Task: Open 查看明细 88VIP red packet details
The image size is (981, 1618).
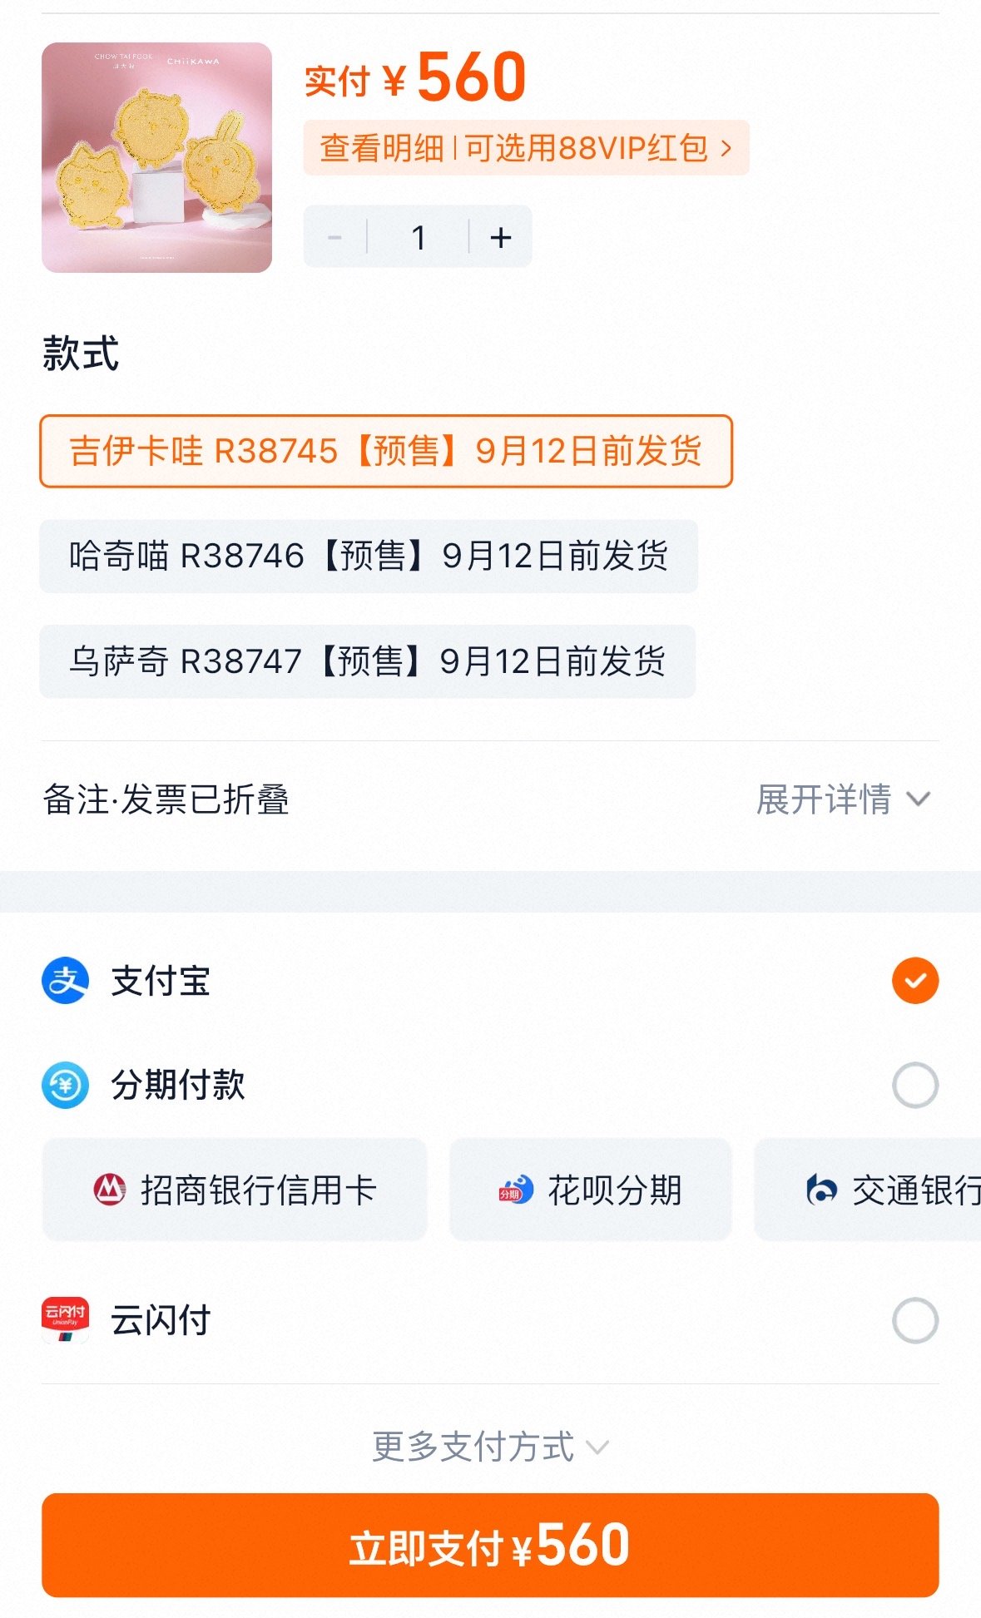Action: [x=526, y=148]
